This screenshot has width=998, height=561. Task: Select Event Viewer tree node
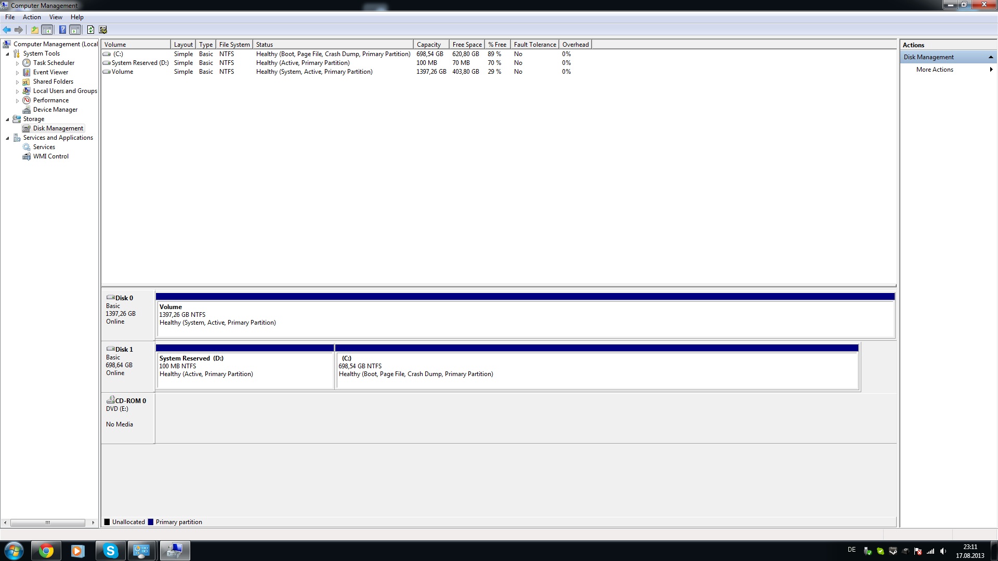(x=50, y=72)
